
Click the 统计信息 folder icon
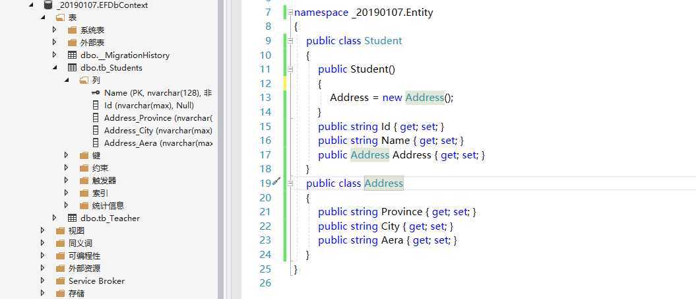84,205
